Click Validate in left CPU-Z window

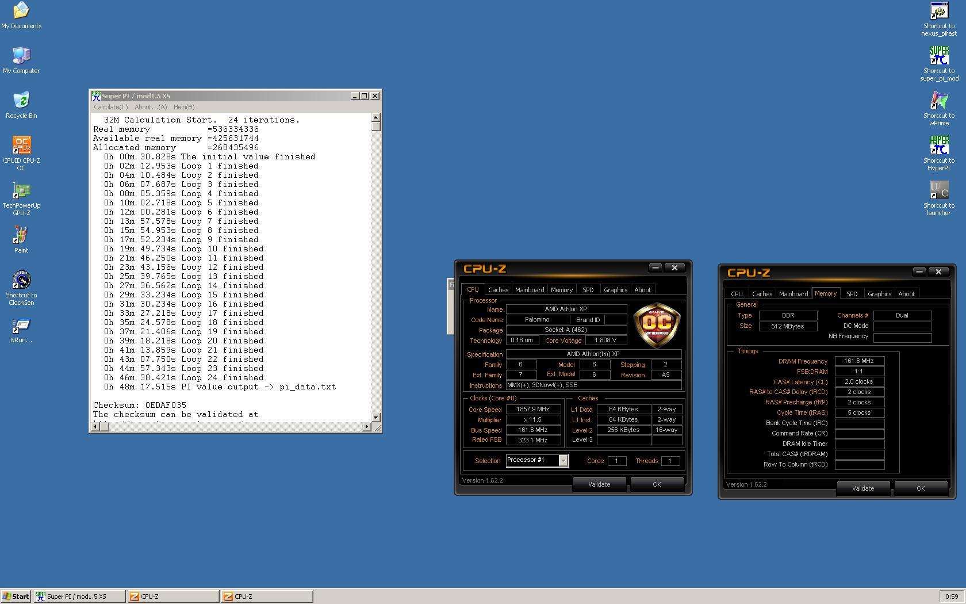[599, 484]
